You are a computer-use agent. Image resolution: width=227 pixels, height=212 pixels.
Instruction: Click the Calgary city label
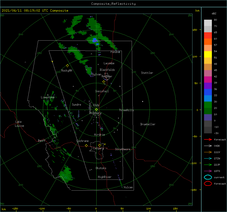98,148
